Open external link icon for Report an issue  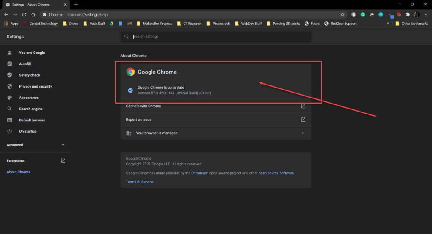tap(303, 120)
